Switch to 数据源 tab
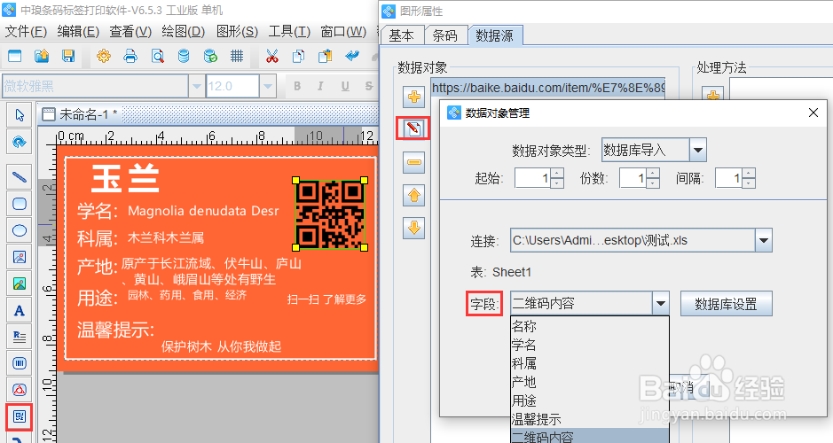 point(495,35)
